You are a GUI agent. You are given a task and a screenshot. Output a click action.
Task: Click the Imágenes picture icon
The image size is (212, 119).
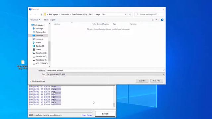(x=34, y=39)
